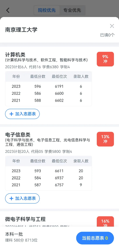Tap the 本科一批 batch label
119x247 pixels.
pyautogui.click(x=14, y=234)
